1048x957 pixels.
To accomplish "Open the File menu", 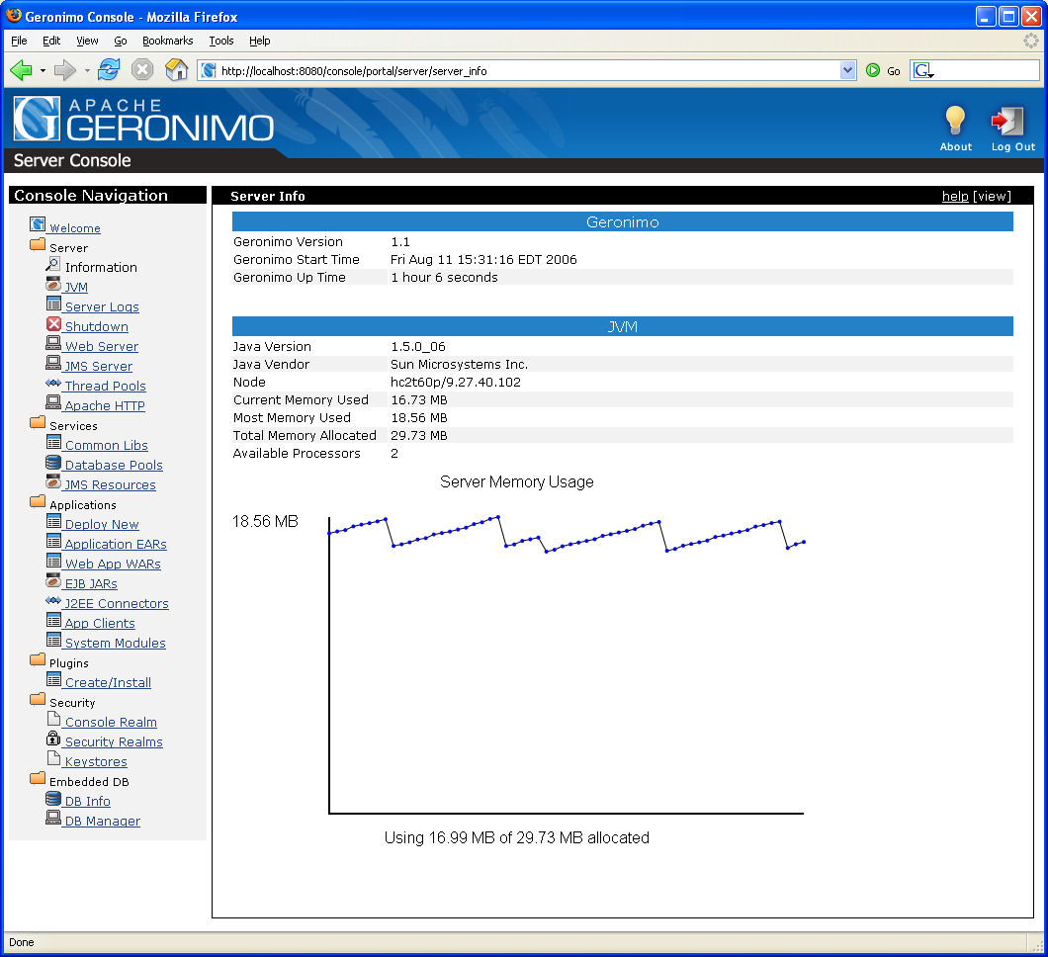I will tap(19, 41).
